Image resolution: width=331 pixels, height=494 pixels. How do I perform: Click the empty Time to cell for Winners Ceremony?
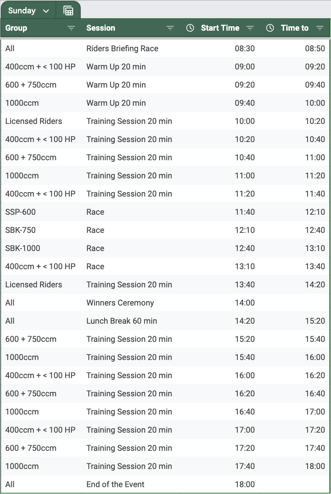click(295, 303)
